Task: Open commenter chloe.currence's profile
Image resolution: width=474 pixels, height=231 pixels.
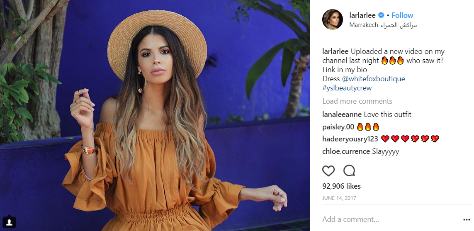Action: tap(346, 151)
